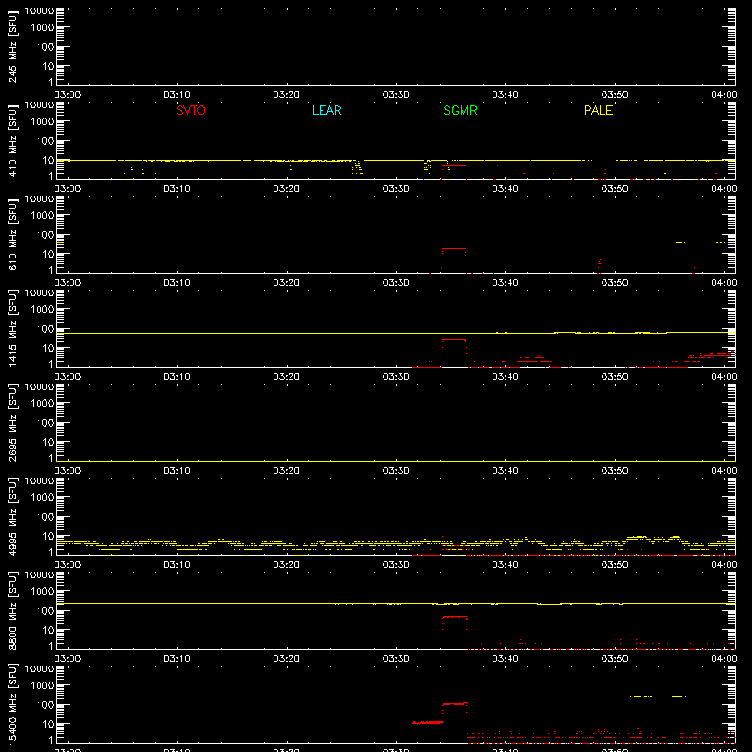This screenshot has height=752, width=752.
Task: Click the yellow PALE station label
Action: click(x=598, y=110)
